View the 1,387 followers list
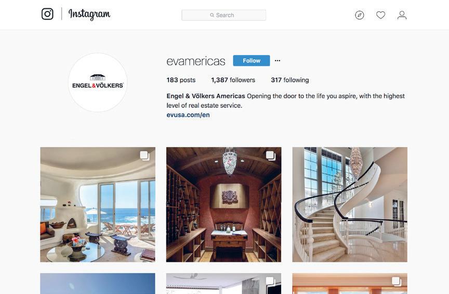 pos(233,80)
